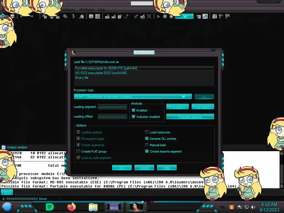284x213 pixels.
Task: Click the Python command-line button
Action: tap(7, 192)
